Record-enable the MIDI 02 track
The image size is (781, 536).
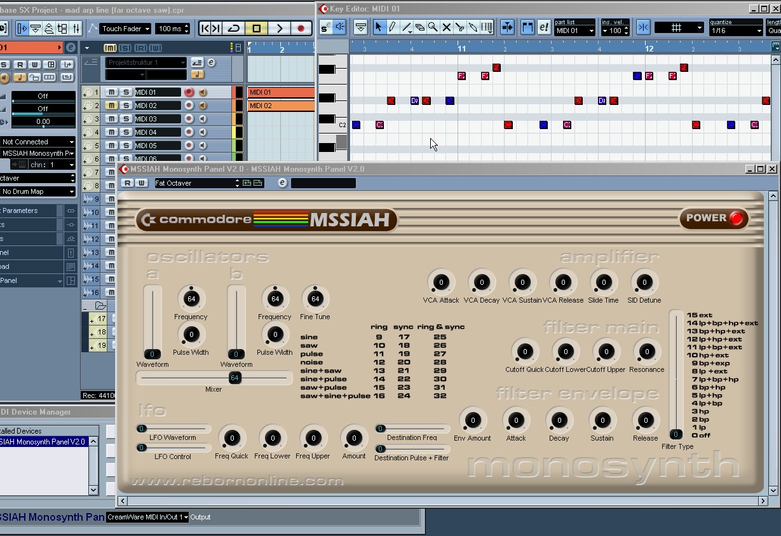pos(189,106)
